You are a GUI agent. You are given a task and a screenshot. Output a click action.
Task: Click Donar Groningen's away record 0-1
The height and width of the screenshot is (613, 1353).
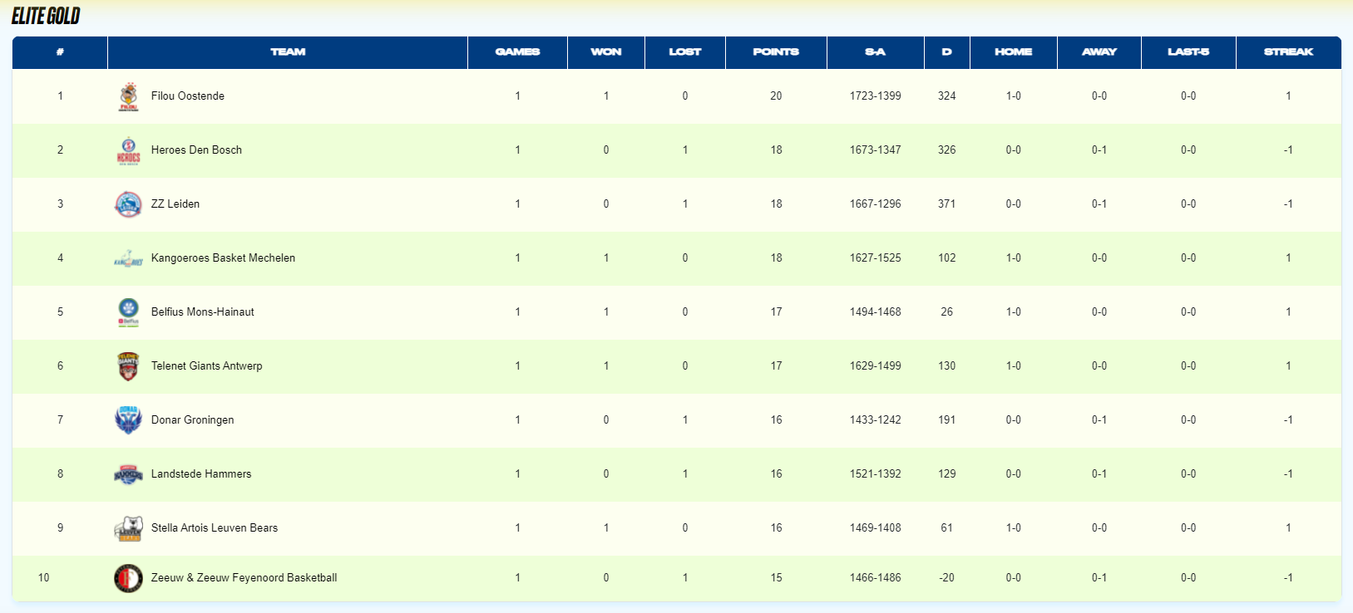(1099, 420)
